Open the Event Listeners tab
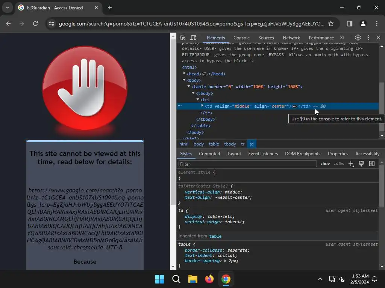 pyautogui.click(x=263, y=154)
